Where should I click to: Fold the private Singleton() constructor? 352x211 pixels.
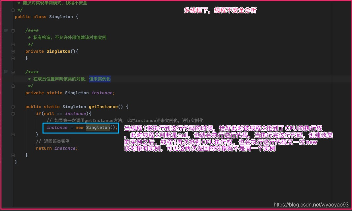[x=13, y=51]
